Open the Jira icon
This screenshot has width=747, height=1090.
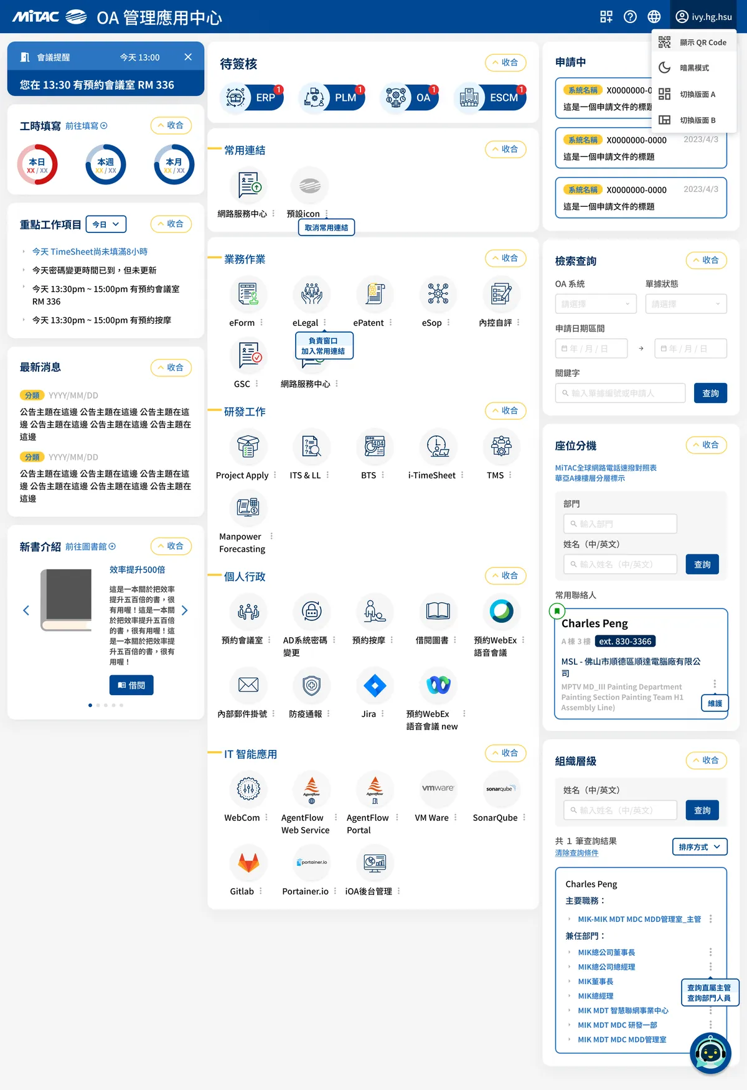coord(375,686)
